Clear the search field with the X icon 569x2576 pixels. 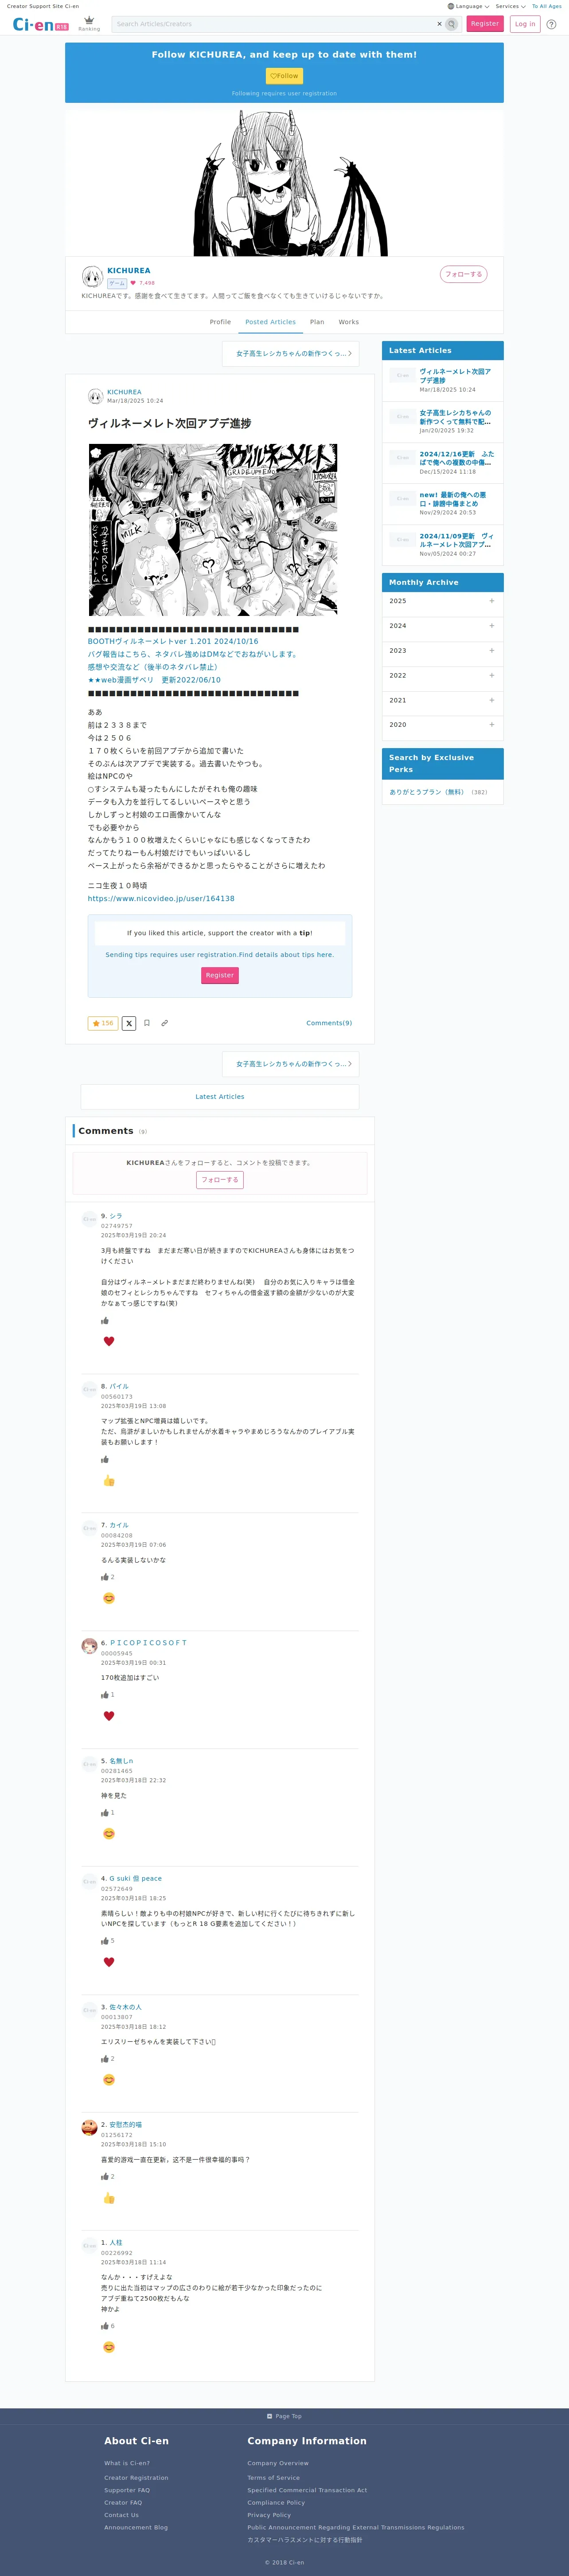[x=439, y=24]
